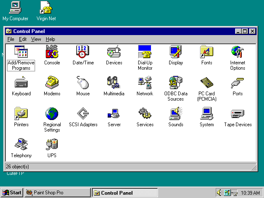Image resolution: width=264 pixels, height=198 pixels.
Task: Select the Modems telephone icon
Action: coord(52,82)
